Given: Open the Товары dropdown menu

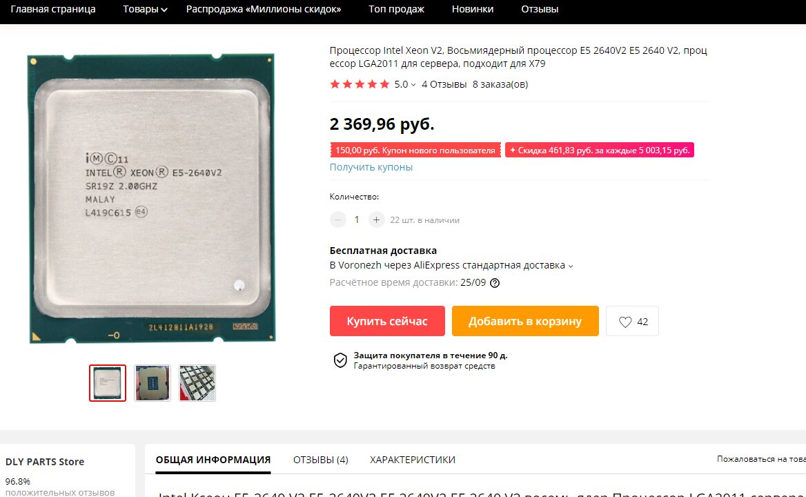Looking at the screenshot, I should coord(145,9).
